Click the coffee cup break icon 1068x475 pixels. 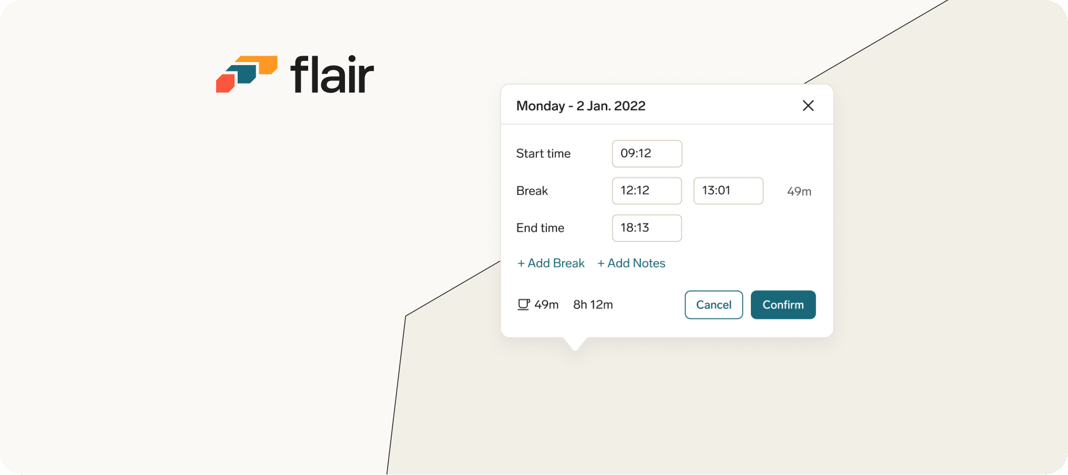524,304
